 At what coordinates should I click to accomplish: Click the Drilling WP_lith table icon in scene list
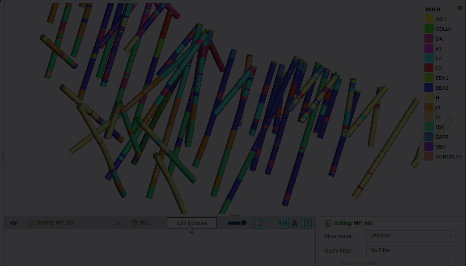[31, 223]
